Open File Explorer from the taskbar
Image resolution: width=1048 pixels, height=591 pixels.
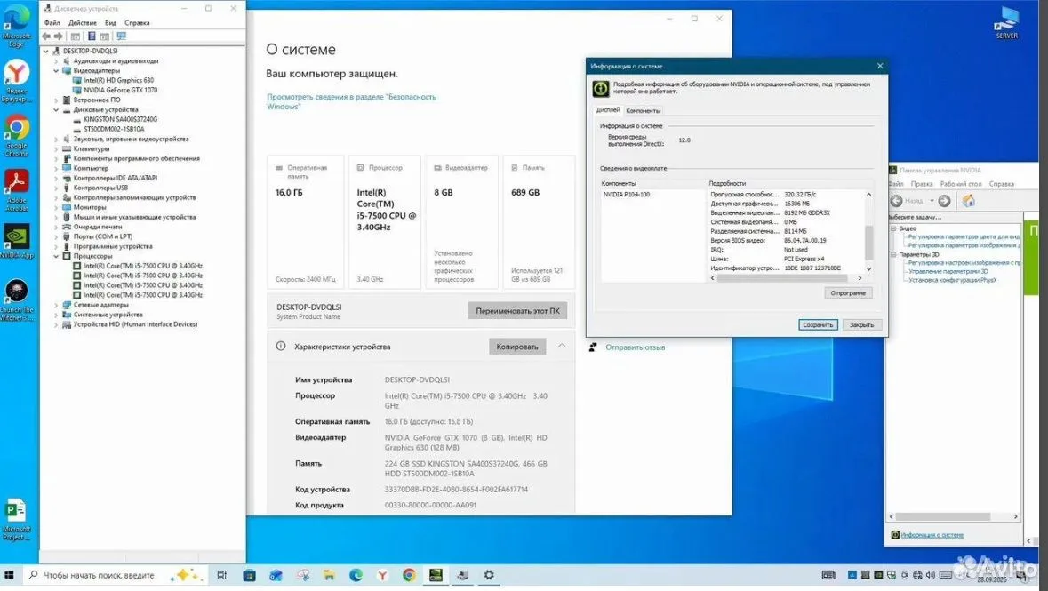[x=329, y=575]
